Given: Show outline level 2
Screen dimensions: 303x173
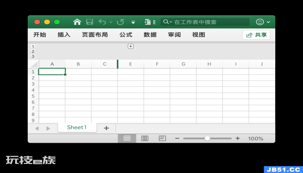Looking at the screenshot, I should (x=33, y=51).
